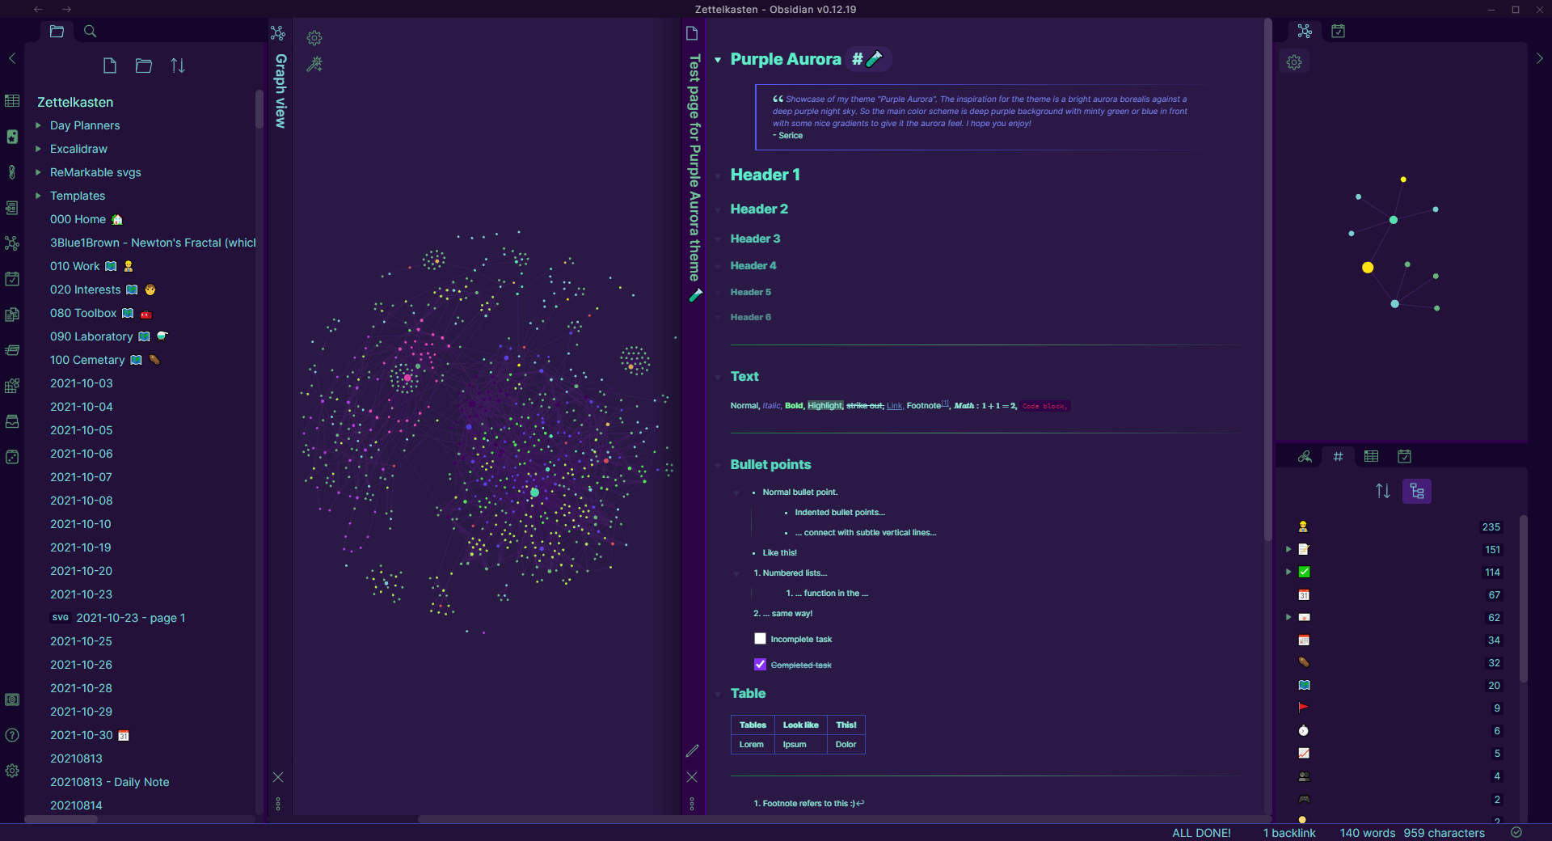Toggle nested tags tree view button

pyautogui.click(x=1417, y=491)
